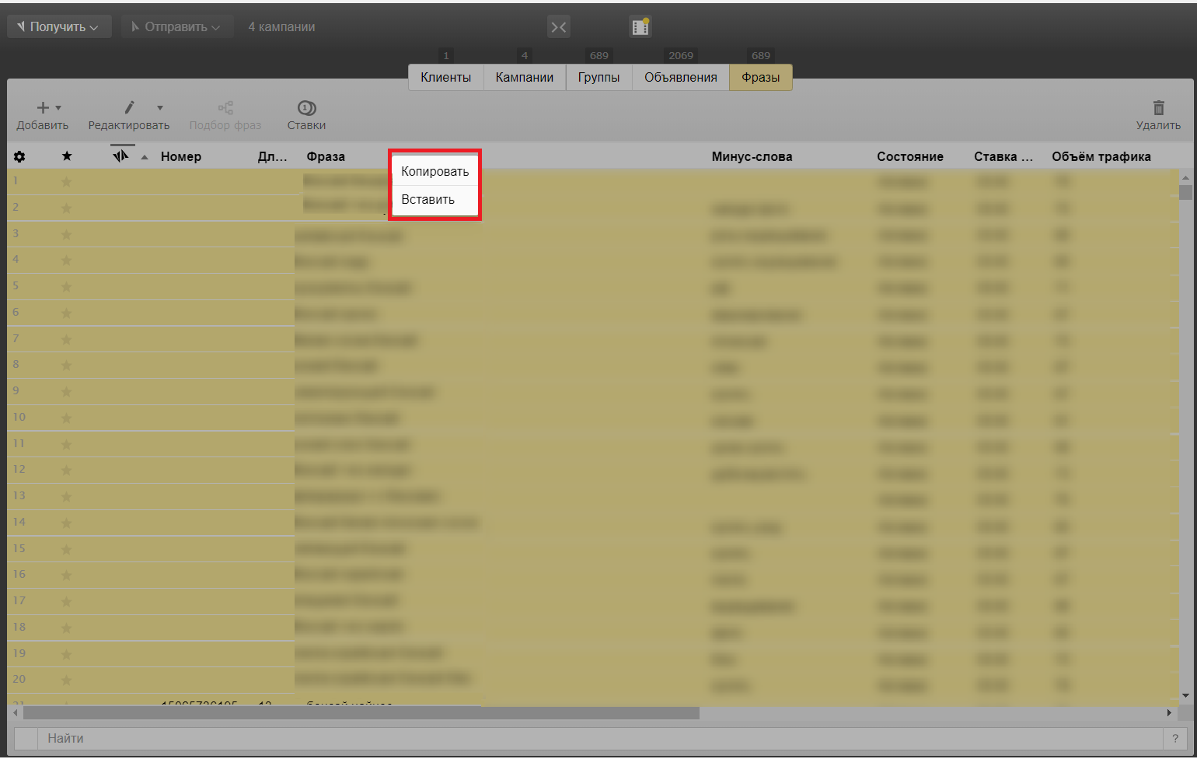Click the collapse panels icon in top bar
Screen dimensions: 1197x759
coord(558,27)
